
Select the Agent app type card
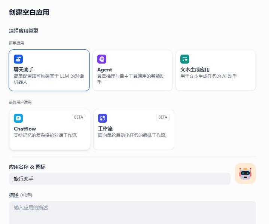132,70
